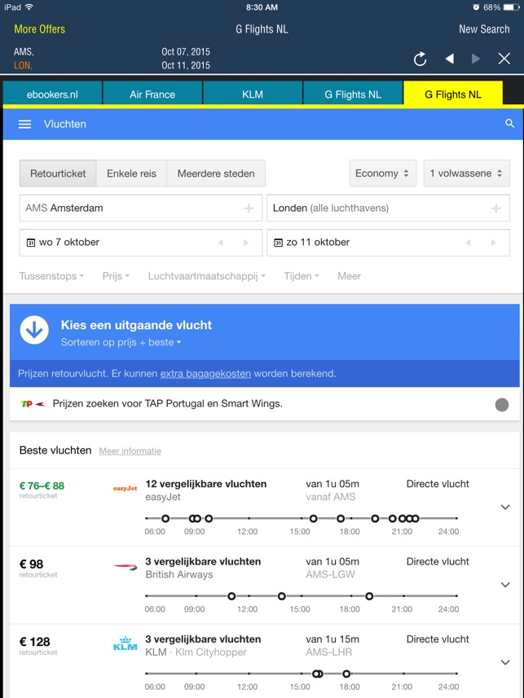
Task: Open the Economy class dropdown
Action: (x=383, y=173)
